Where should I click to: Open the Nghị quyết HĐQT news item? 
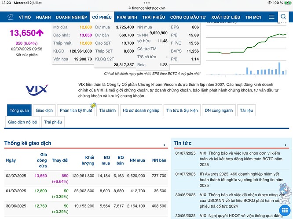click(x=241, y=216)
